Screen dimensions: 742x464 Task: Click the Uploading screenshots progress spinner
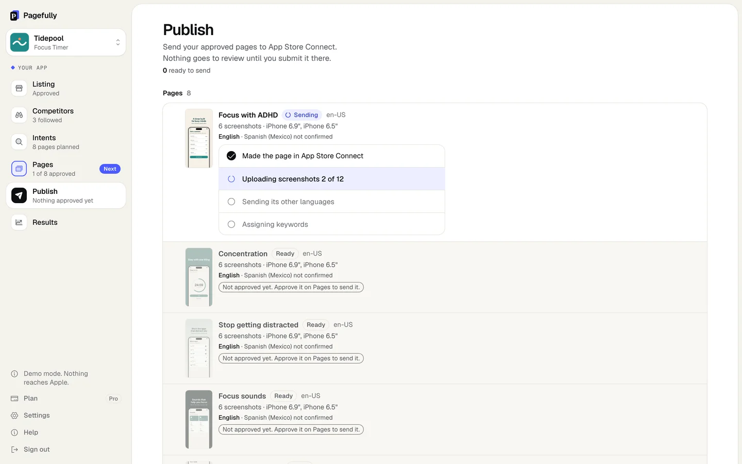click(231, 179)
